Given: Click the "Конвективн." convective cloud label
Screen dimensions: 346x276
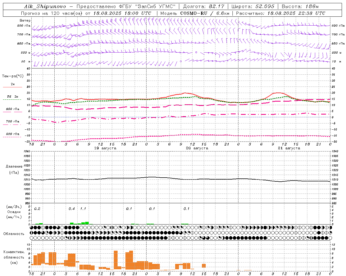Looking at the screenshot, I should pos(14,252).
